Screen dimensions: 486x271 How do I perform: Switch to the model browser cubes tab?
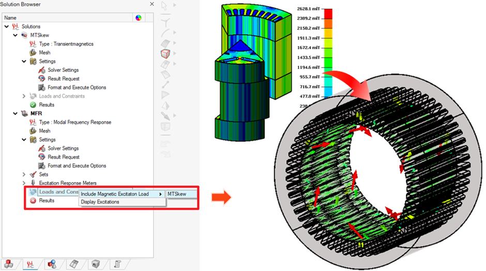9,264
